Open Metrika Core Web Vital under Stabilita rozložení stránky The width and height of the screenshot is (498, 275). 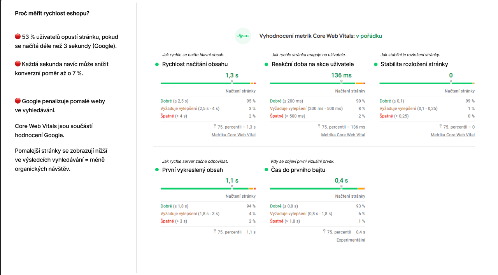pyautogui.click(x=452, y=135)
